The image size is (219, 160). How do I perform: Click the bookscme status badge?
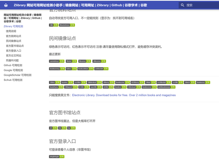point(123,82)
